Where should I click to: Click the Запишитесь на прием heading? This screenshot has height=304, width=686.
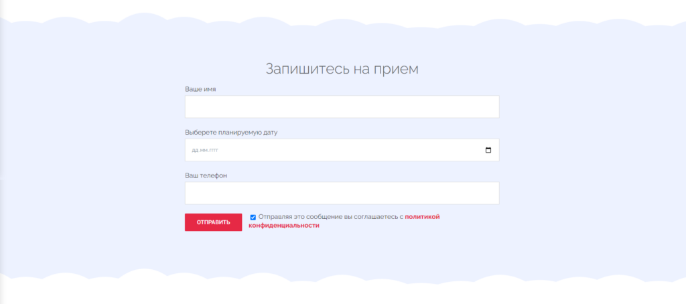click(342, 69)
